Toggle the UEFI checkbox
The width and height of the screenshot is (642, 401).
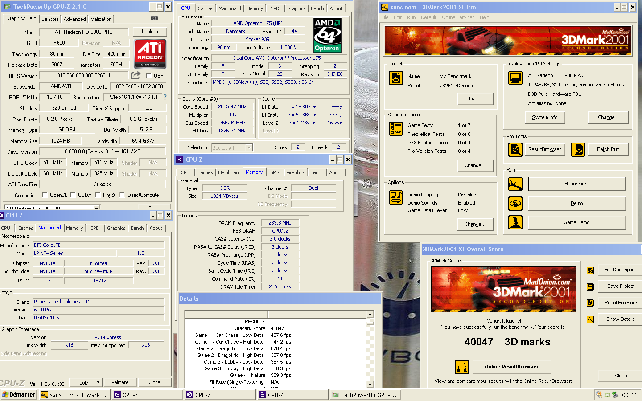[148, 76]
